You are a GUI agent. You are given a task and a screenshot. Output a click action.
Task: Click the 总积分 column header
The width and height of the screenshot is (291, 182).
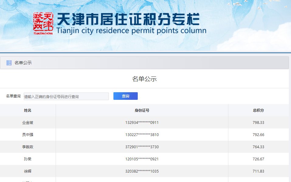click(x=258, y=110)
